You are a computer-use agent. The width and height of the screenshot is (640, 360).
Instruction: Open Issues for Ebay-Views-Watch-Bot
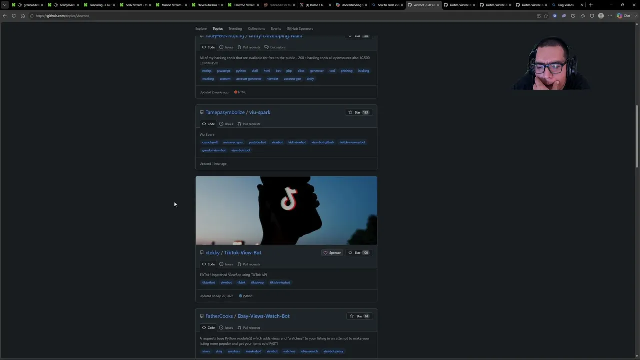coord(226,328)
